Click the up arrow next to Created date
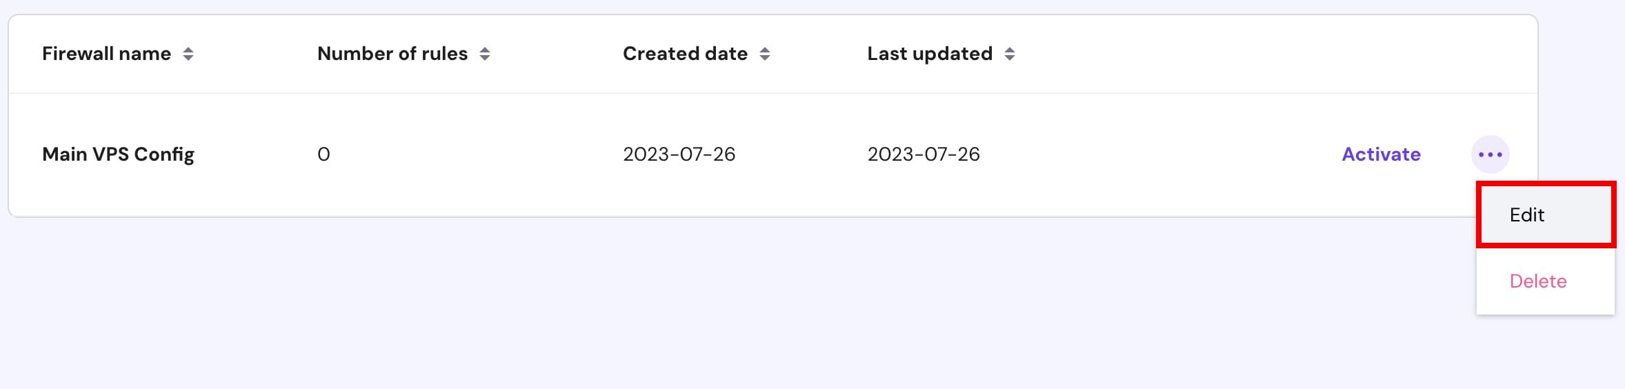Image resolution: width=1625 pixels, height=389 pixels. pos(765,50)
